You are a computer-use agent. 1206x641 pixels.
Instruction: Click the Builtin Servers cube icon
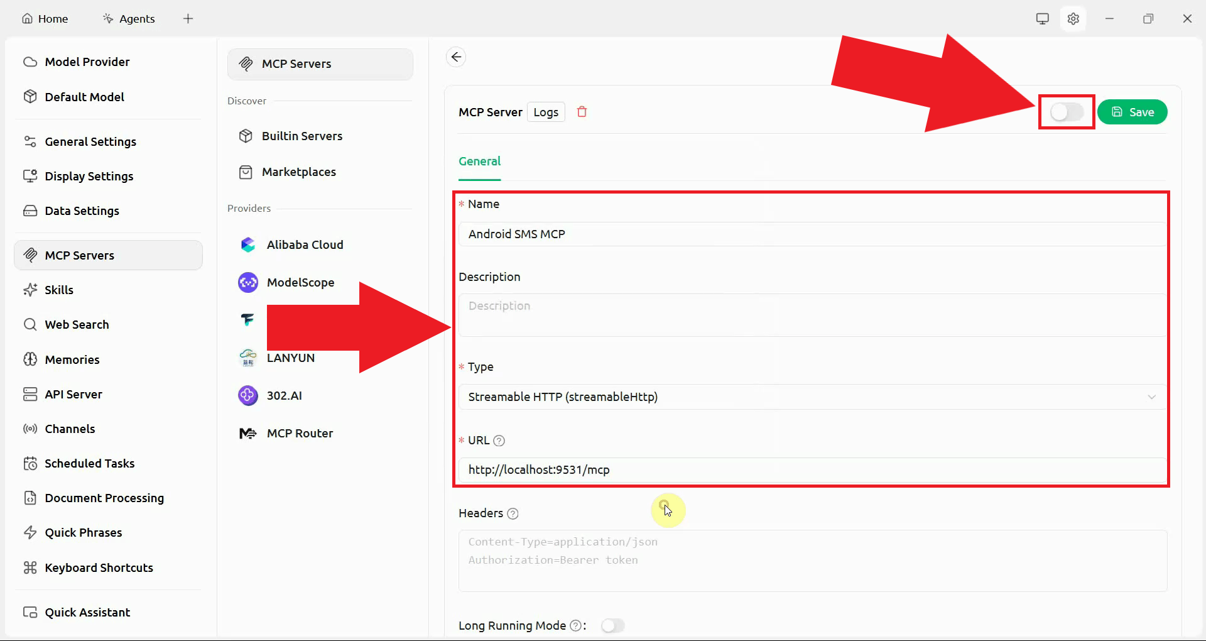(x=246, y=136)
